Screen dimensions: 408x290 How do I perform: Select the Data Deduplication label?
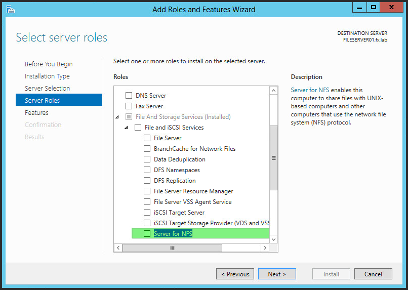coord(180,159)
